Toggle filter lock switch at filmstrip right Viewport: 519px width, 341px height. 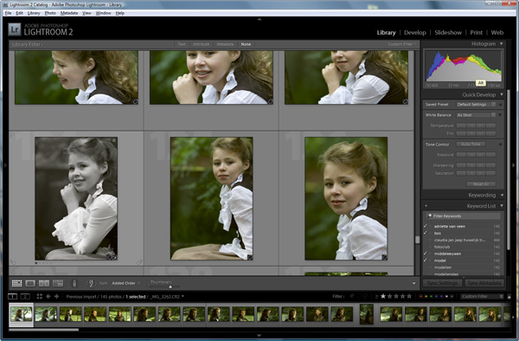pyautogui.click(x=509, y=296)
